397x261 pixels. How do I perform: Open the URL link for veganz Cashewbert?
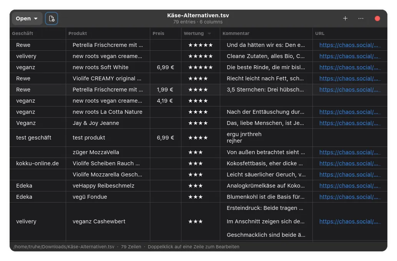click(350, 221)
